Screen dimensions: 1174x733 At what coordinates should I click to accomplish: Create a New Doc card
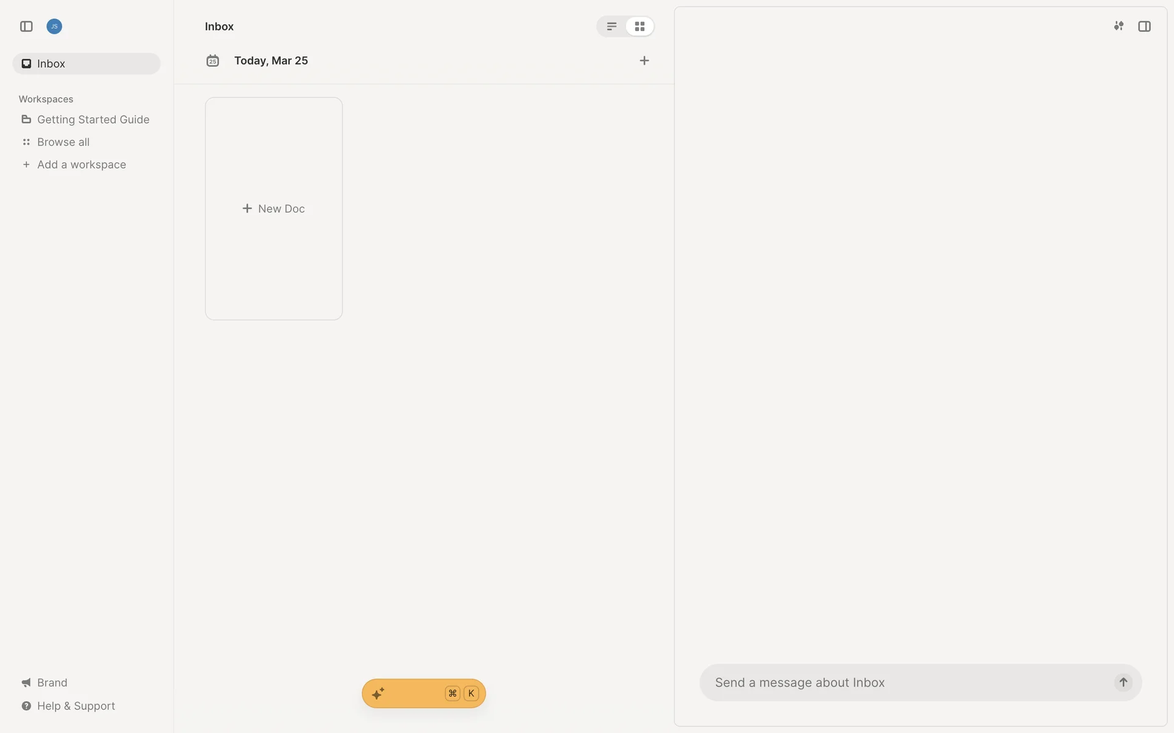coord(274,208)
